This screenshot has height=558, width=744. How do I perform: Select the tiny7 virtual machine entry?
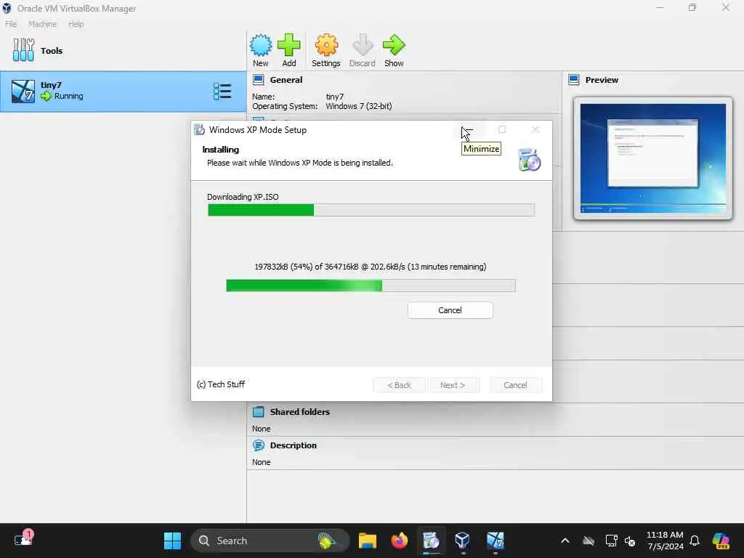point(123,91)
